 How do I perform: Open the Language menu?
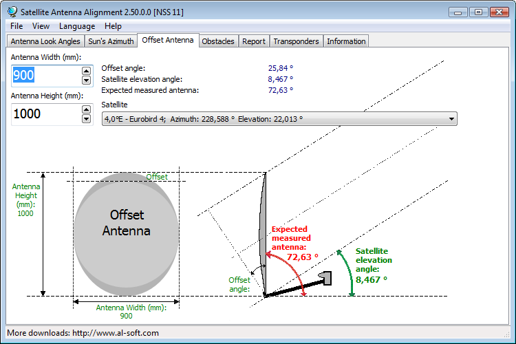[77, 26]
